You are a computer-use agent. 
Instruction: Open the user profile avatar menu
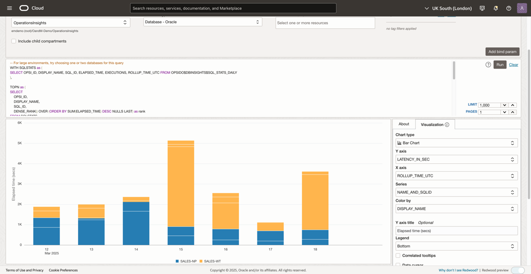click(x=522, y=8)
